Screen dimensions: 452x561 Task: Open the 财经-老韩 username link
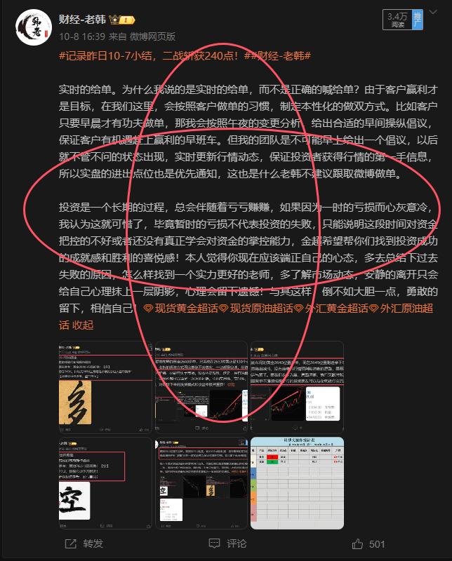82,20
